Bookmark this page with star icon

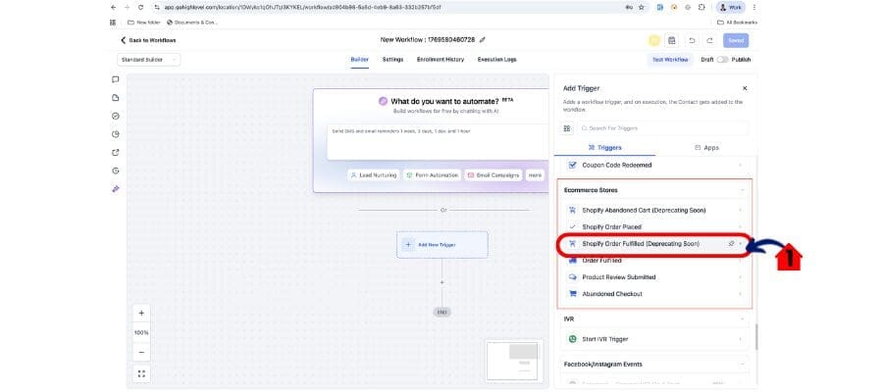[642, 7]
